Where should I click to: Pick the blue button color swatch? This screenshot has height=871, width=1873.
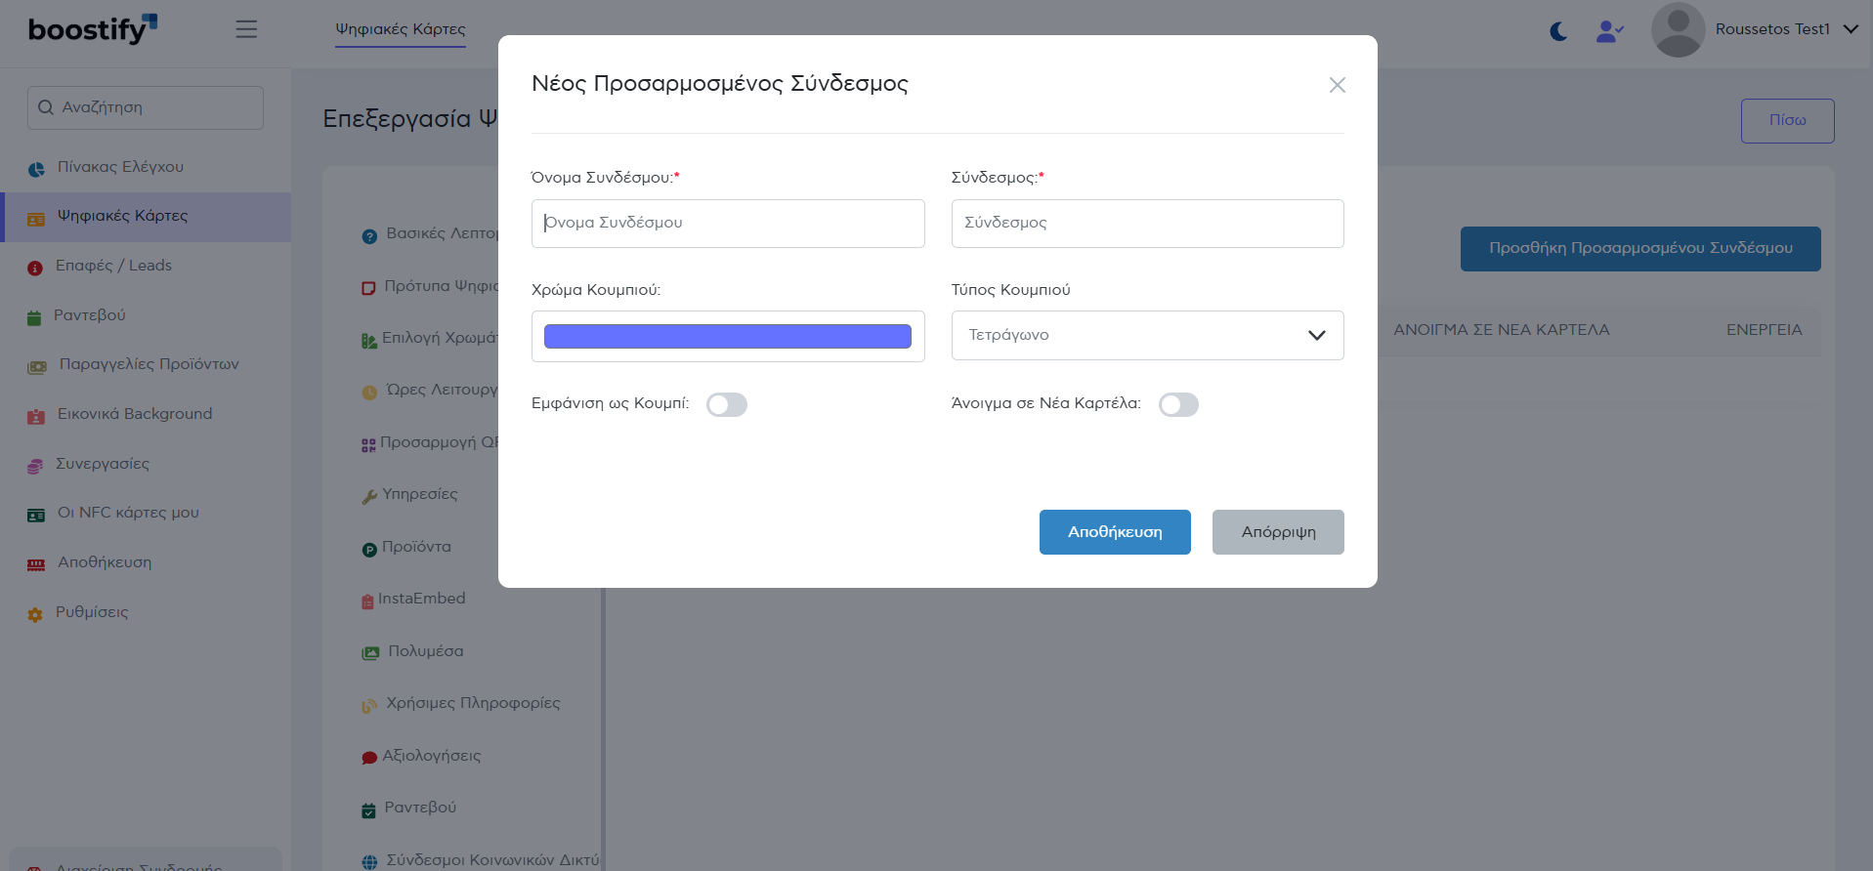click(727, 337)
